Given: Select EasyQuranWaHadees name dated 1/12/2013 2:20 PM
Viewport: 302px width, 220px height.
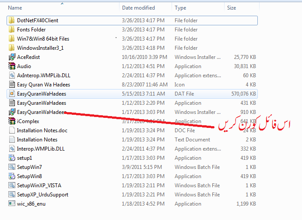Looking at the screenshot, I should click(42, 103).
